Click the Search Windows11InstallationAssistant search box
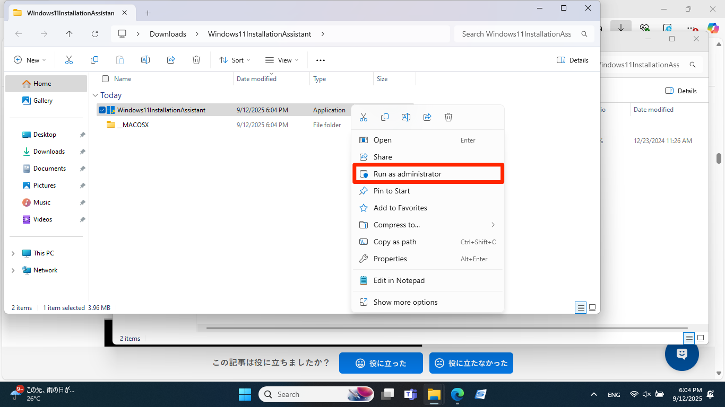The image size is (725, 407). click(x=516, y=34)
